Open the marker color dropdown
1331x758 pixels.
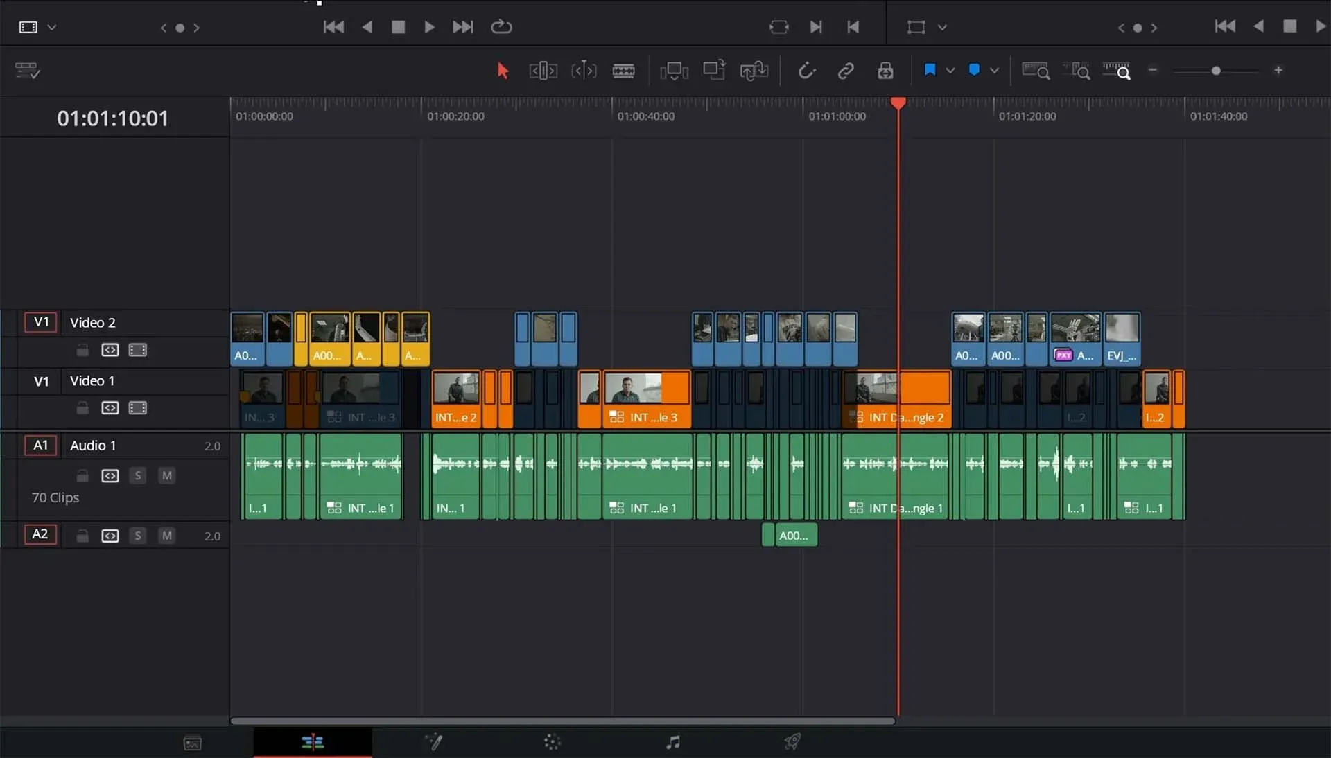pos(994,71)
